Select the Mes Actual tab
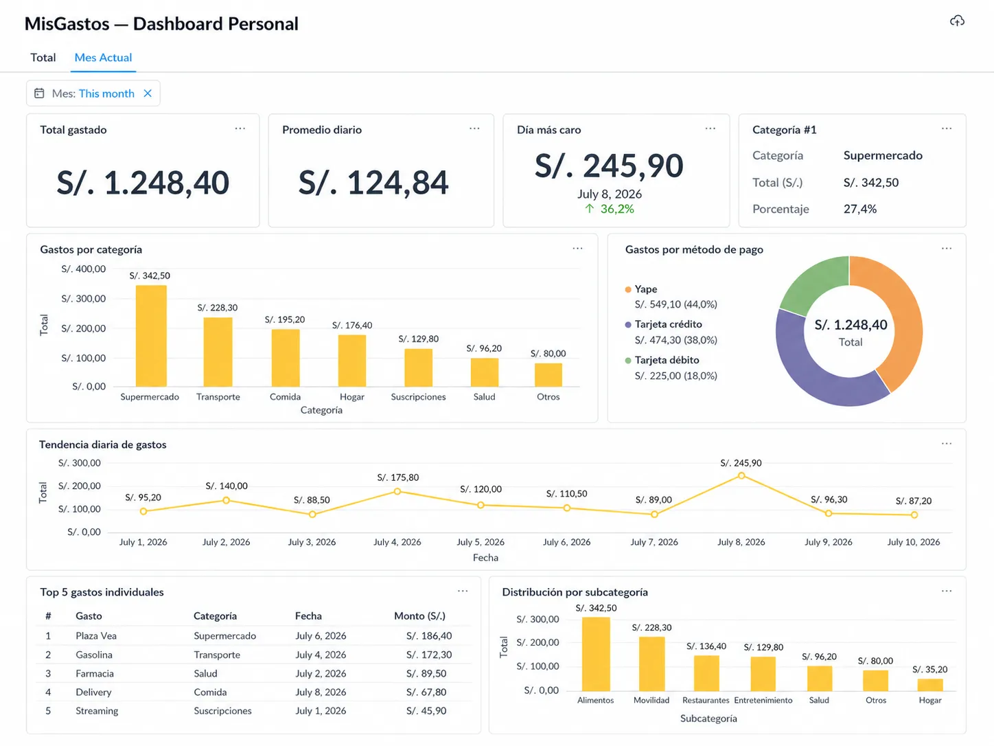The height and width of the screenshot is (746, 994). [x=103, y=58]
